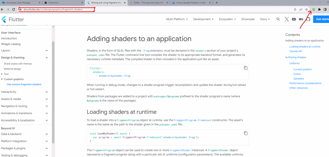329x157 pixels.
Task: Open Widget catalog in the sidebar
Action: [x=11, y=44]
